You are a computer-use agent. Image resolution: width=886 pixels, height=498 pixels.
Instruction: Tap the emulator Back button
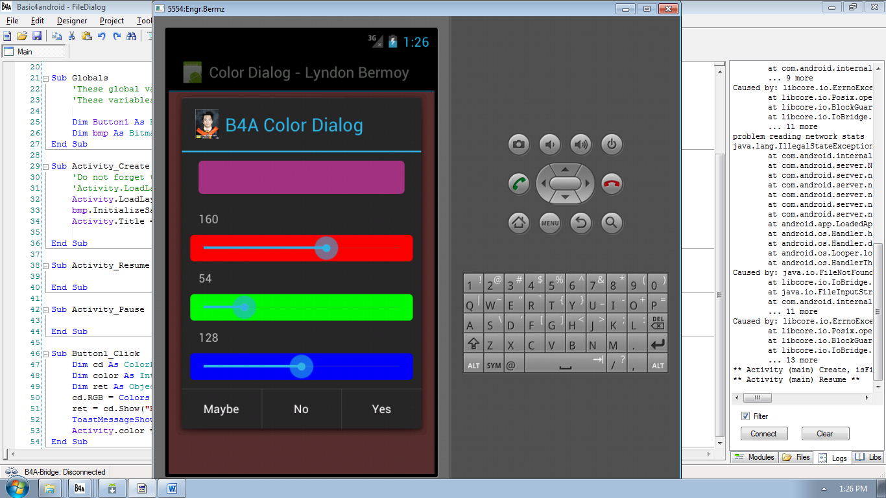pyautogui.click(x=581, y=223)
